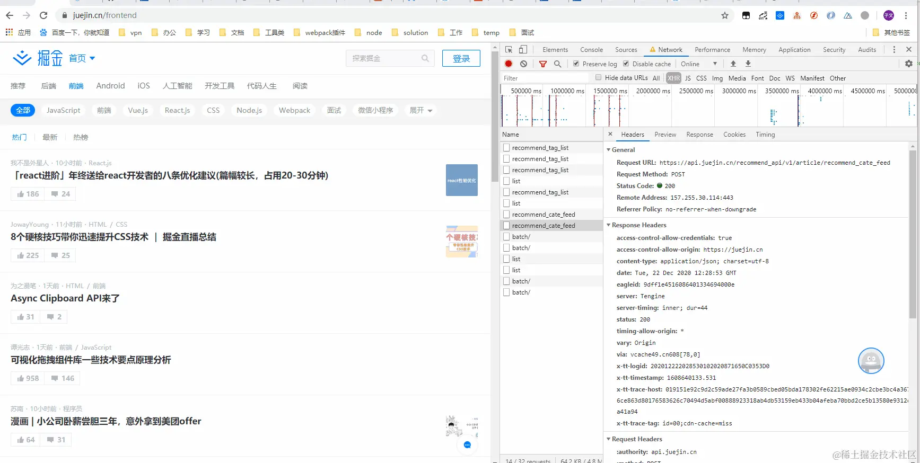Open the author link JowayYoung
This screenshot has width=920, height=463.
(30, 225)
